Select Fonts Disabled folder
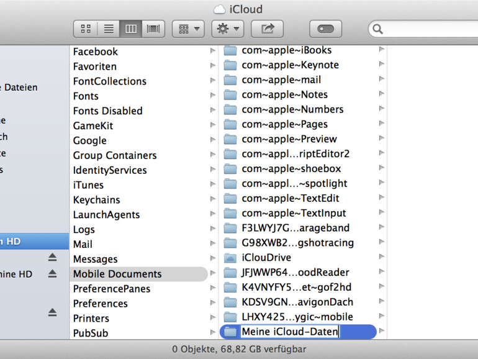The width and height of the screenshot is (478, 359). [x=107, y=111]
